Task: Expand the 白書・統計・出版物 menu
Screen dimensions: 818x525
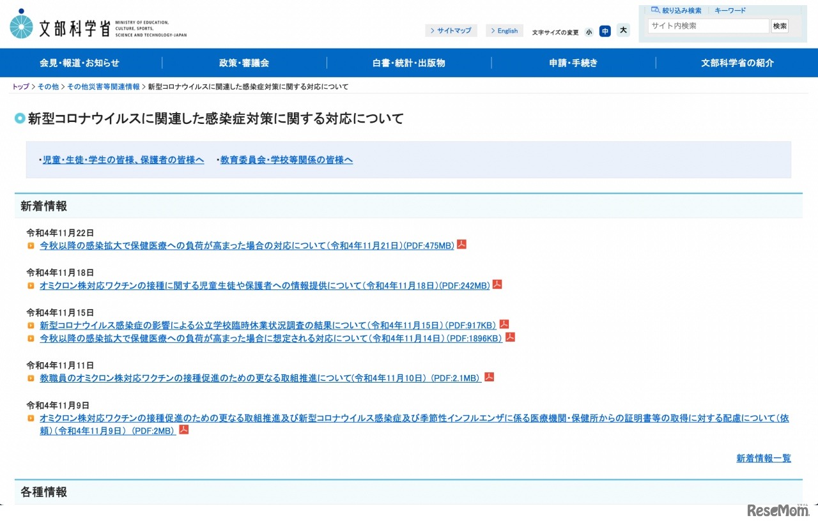Action: click(x=409, y=63)
